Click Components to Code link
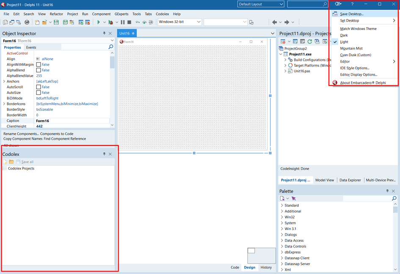400x274 pixels. coord(57,134)
